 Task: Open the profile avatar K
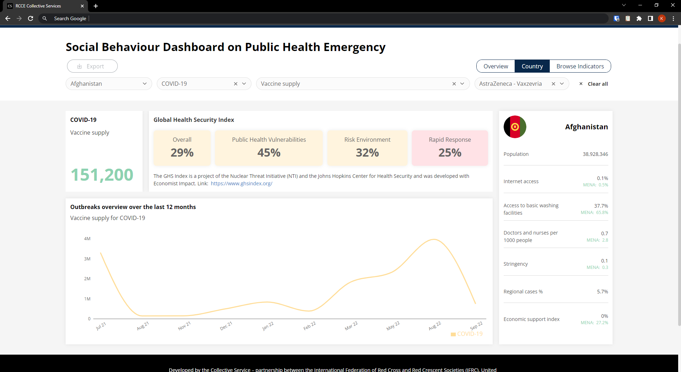662,18
